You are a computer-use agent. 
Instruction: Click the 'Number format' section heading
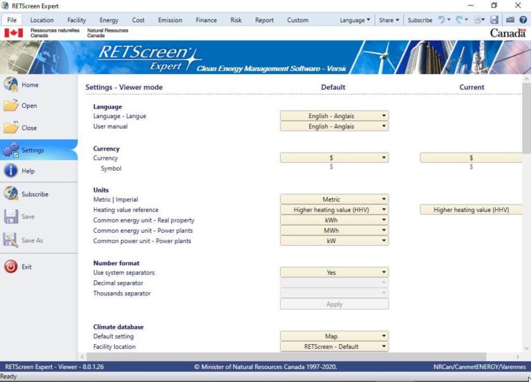point(116,263)
